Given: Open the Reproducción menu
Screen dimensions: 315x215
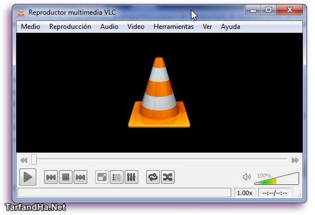Looking at the screenshot, I should (x=70, y=27).
